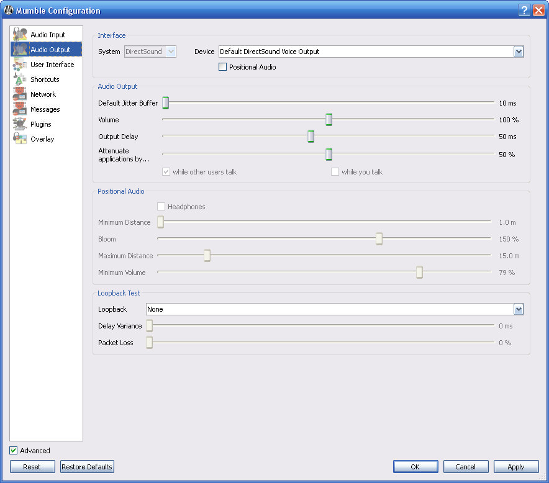
Task: Click the Apply button
Action: [516, 467]
